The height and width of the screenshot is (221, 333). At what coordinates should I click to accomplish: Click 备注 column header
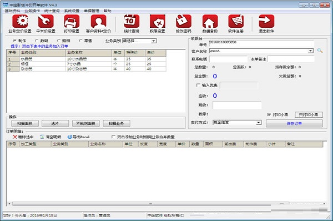(304, 144)
